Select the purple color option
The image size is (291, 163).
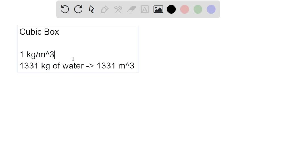[x=211, y=9]
